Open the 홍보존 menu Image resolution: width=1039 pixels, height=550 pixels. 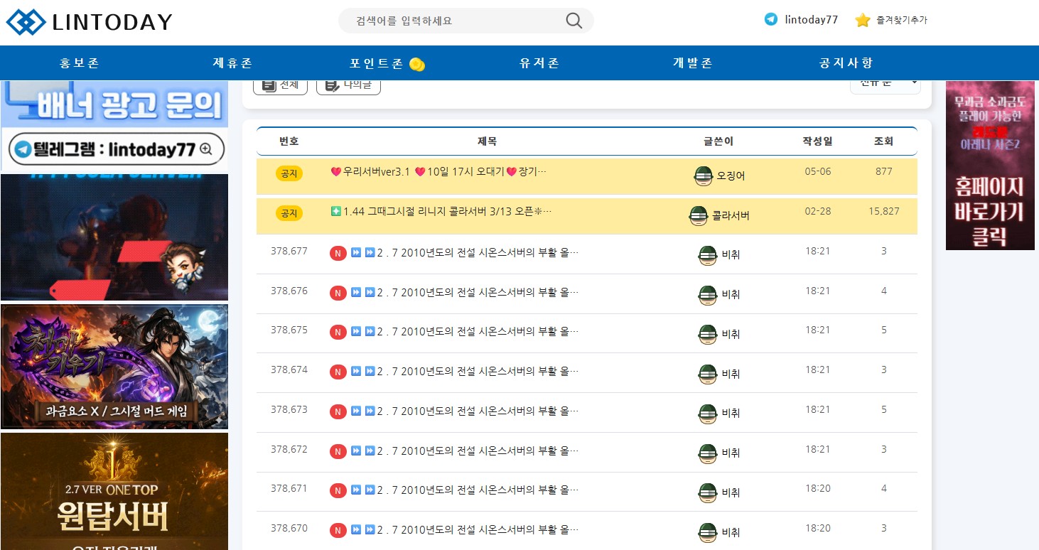(x=80, y=63)
